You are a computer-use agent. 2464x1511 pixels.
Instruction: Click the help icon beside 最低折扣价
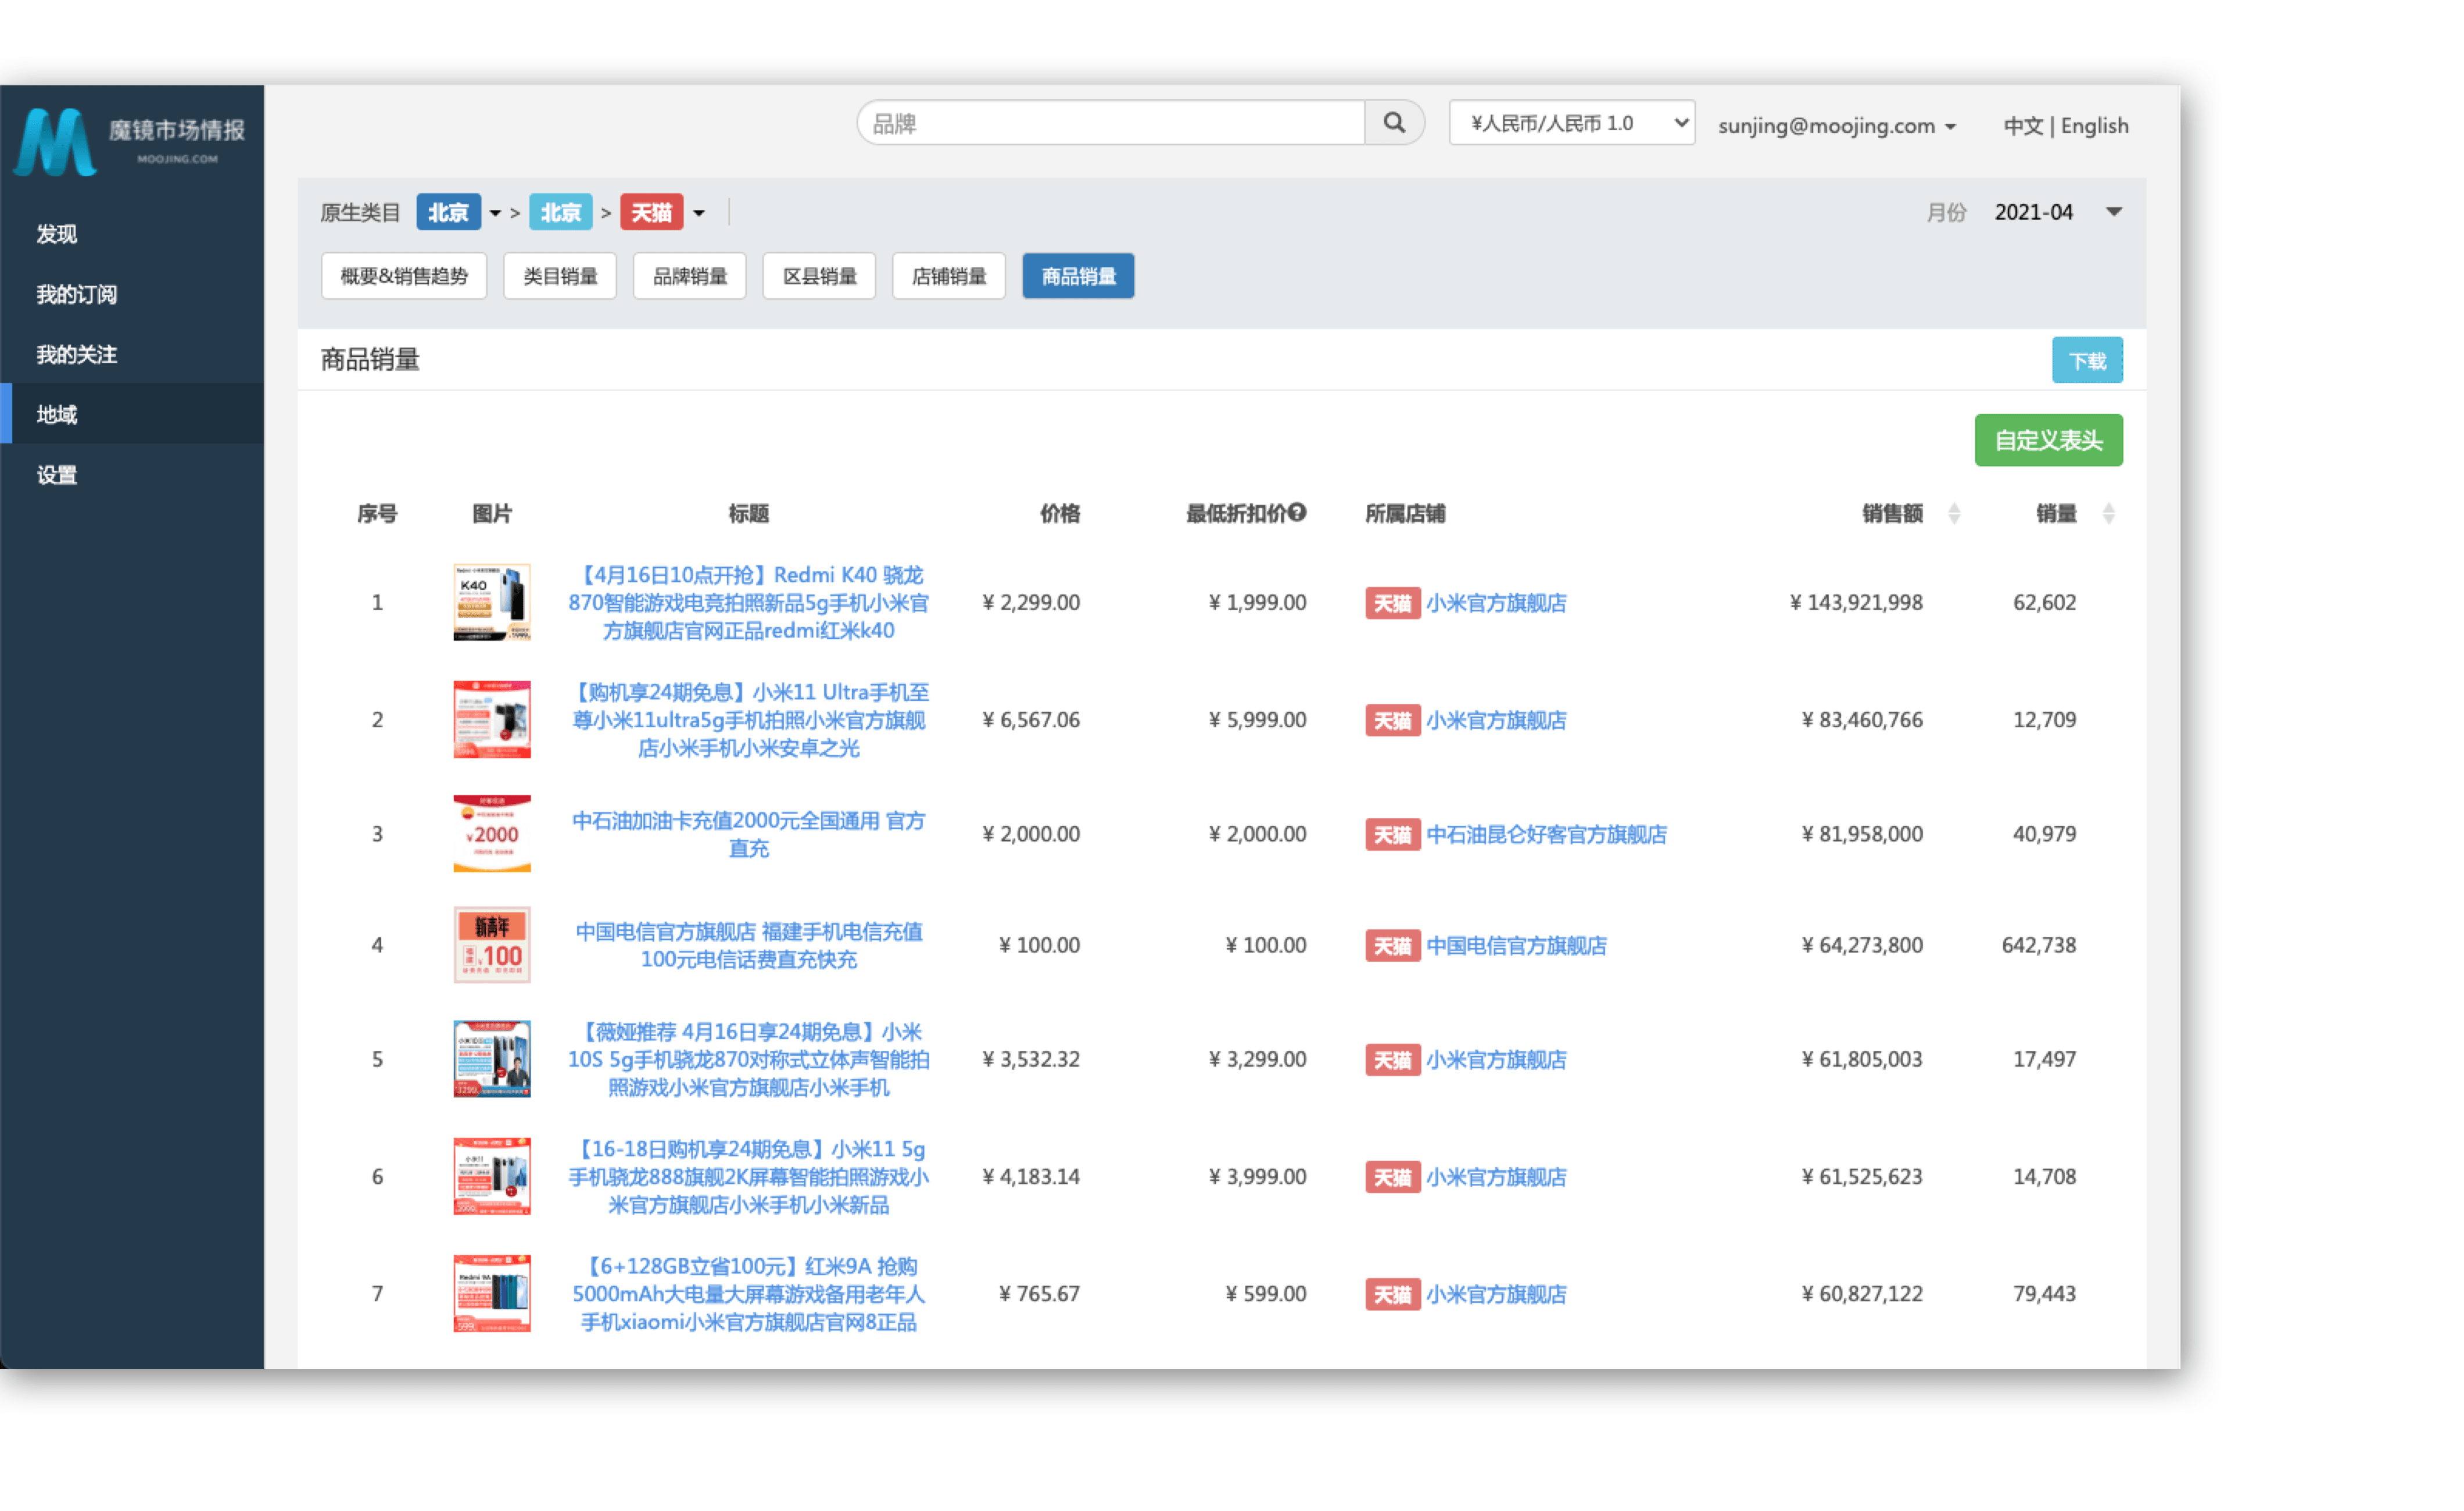[1297, 512]
